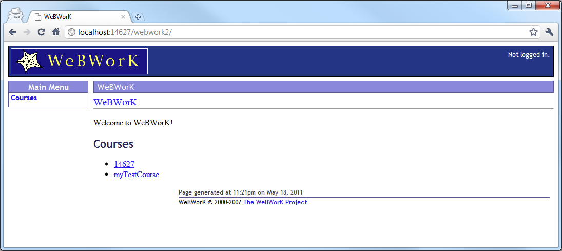Click the Main Menu header
The image size is (562, 251).
click(48, 87)
